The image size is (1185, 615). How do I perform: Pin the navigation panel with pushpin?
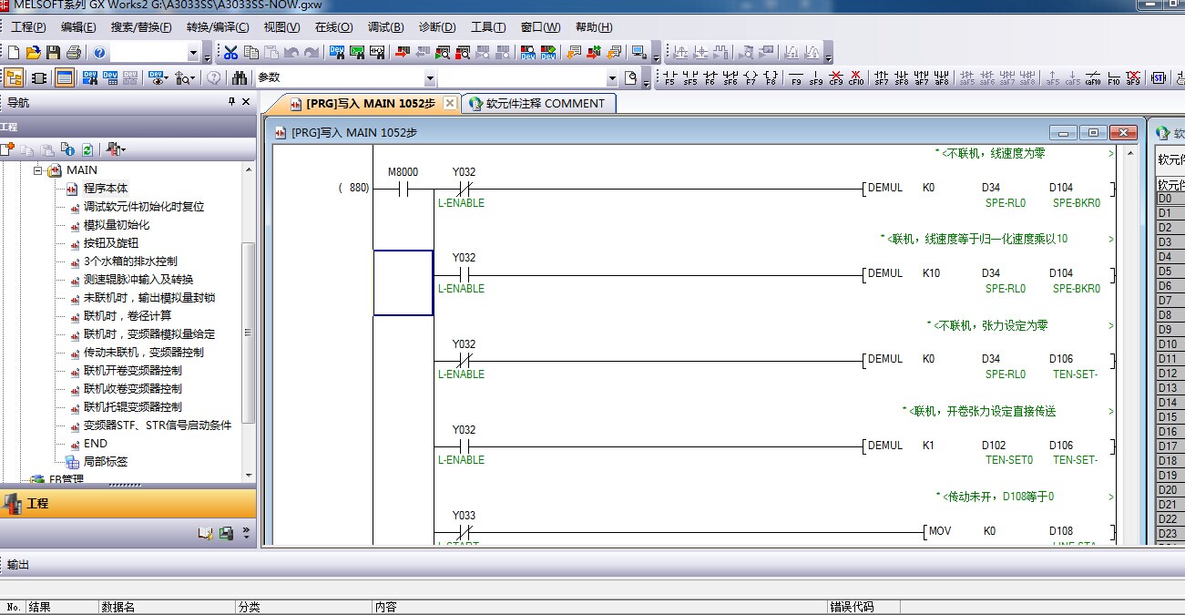[x=231, y=103]
